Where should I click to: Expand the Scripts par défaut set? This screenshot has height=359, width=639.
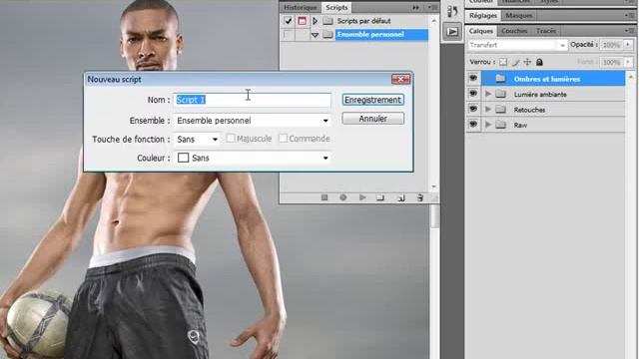[316, 21]
